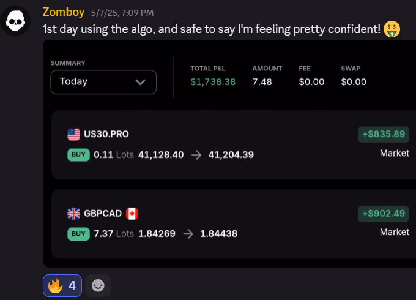Screen dimensions: 416x300
Task: Click the money-mouth emoji in the message
Action: coord(391,29)
